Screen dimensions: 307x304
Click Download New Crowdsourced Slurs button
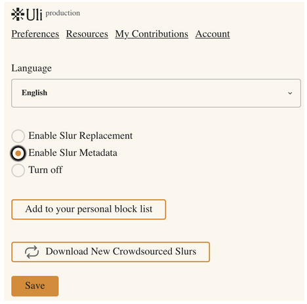[x=111, y=252]
